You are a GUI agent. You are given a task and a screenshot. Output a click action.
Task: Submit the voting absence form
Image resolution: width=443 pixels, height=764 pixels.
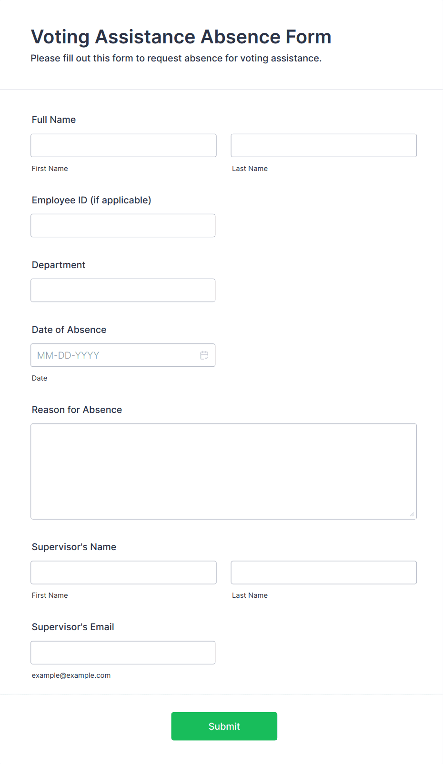pyautogui.click(x=224, y=726)
